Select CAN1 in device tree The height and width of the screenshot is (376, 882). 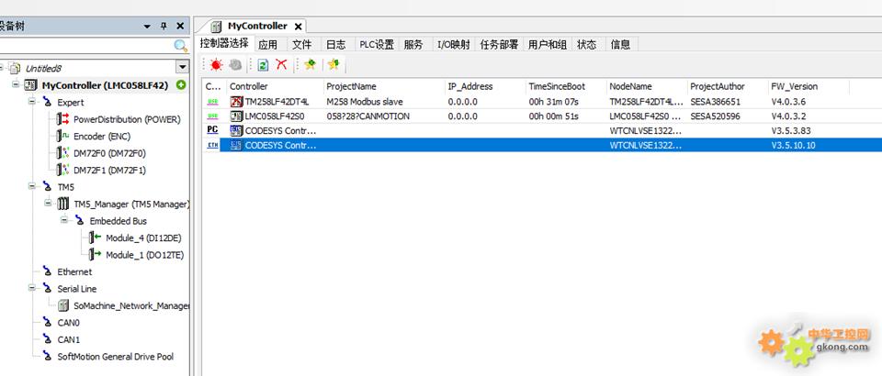click(69, 339)
